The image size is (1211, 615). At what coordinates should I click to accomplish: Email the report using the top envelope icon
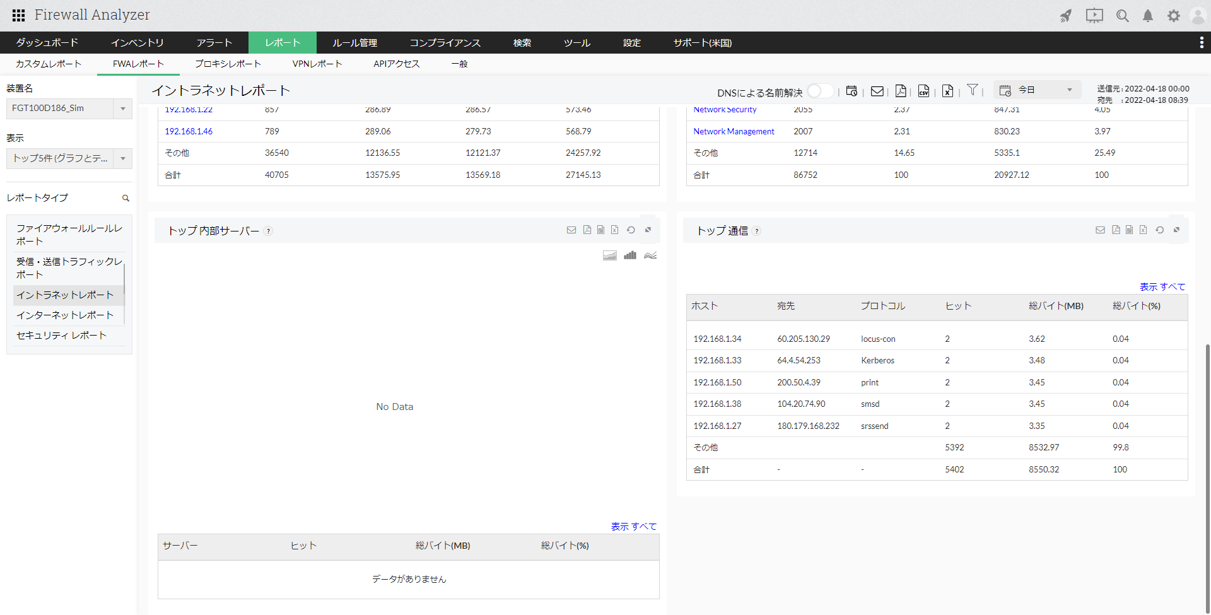pyautogui.click(x=877, y=91)
